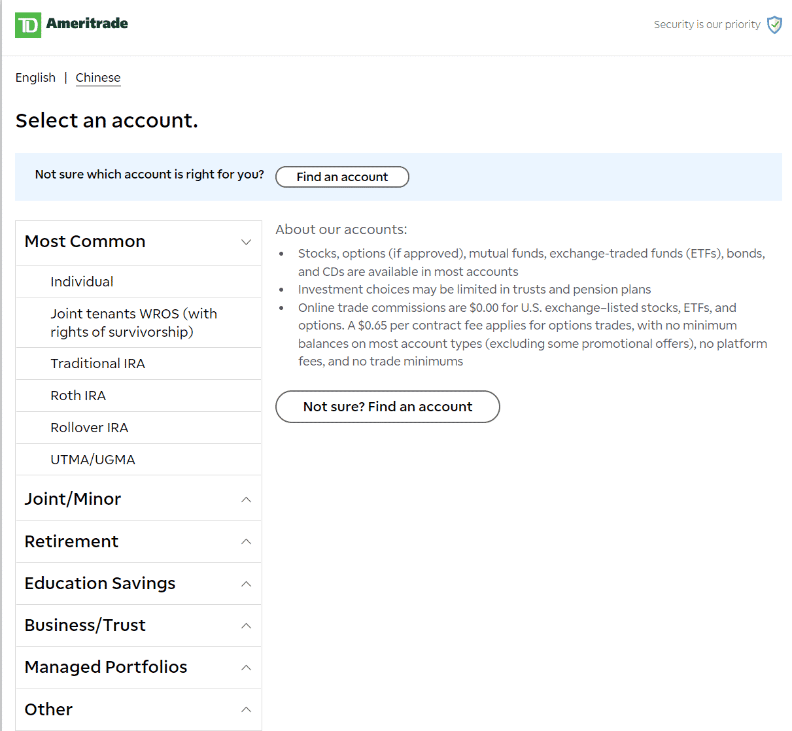Open the Business/Trust heading
792x731 pixels.
click(x=85, y=626)
